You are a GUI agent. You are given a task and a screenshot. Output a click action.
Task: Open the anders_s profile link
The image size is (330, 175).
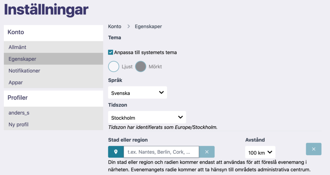(x=53, y=113)
